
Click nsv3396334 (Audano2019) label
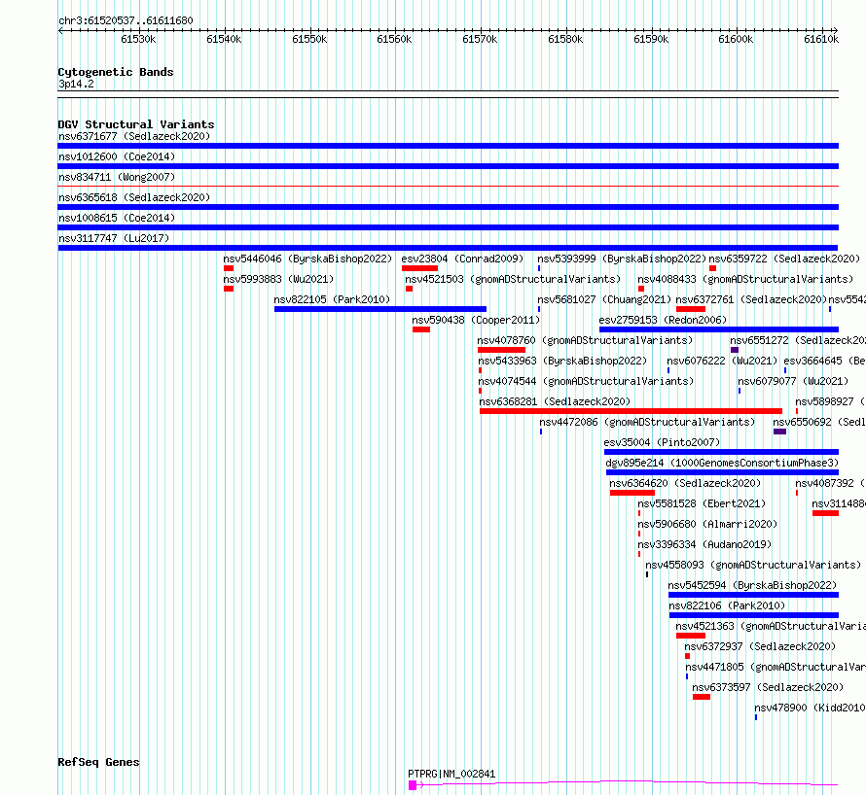pyautogui.click(x=704, y=544)
